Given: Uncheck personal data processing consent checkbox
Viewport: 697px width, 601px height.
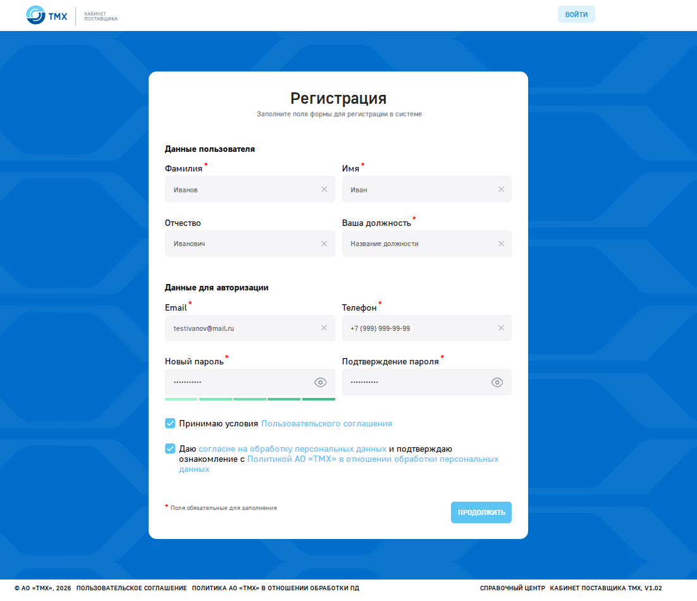Looking at the screenshot, I should coord(170,449).
